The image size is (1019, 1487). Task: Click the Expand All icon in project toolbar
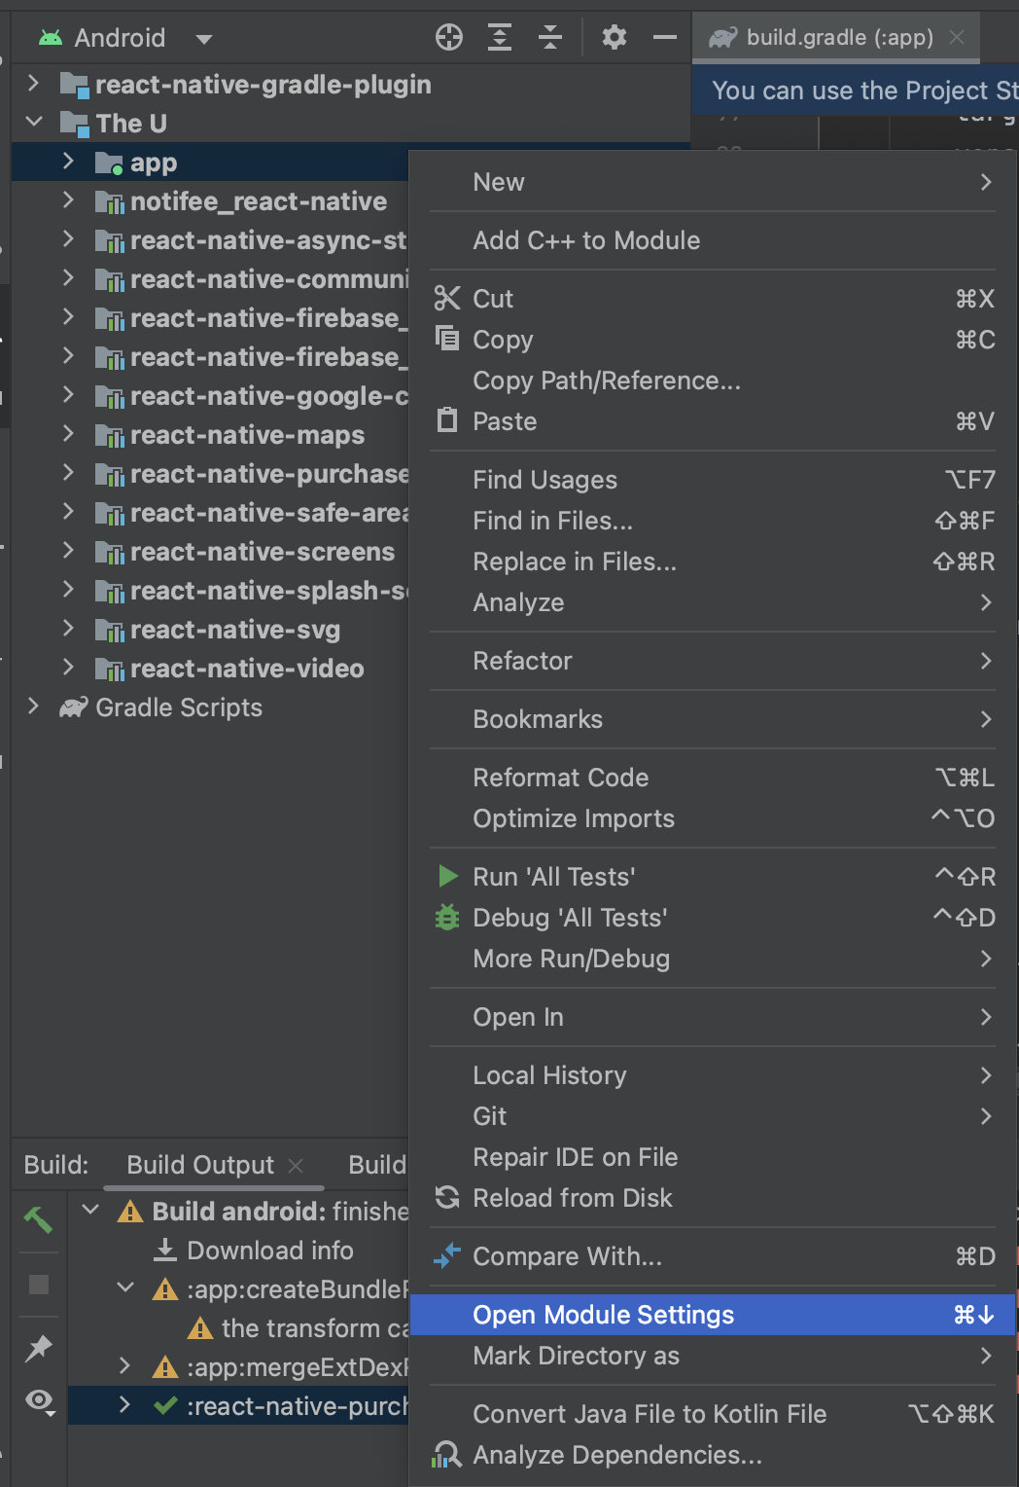(499, 38)
